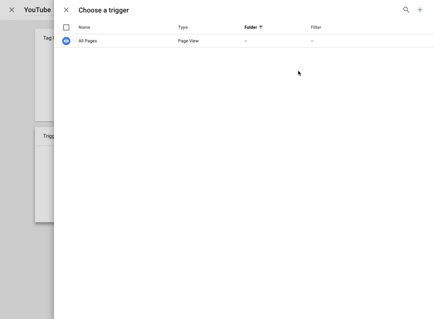Click the dash in All Pages Filter cell

click(312, 41)
